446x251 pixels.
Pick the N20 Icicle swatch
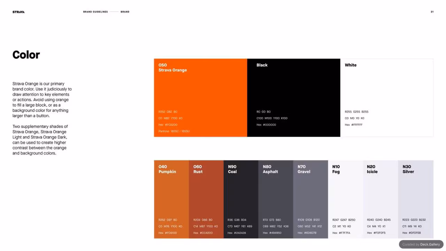(380, 199)
